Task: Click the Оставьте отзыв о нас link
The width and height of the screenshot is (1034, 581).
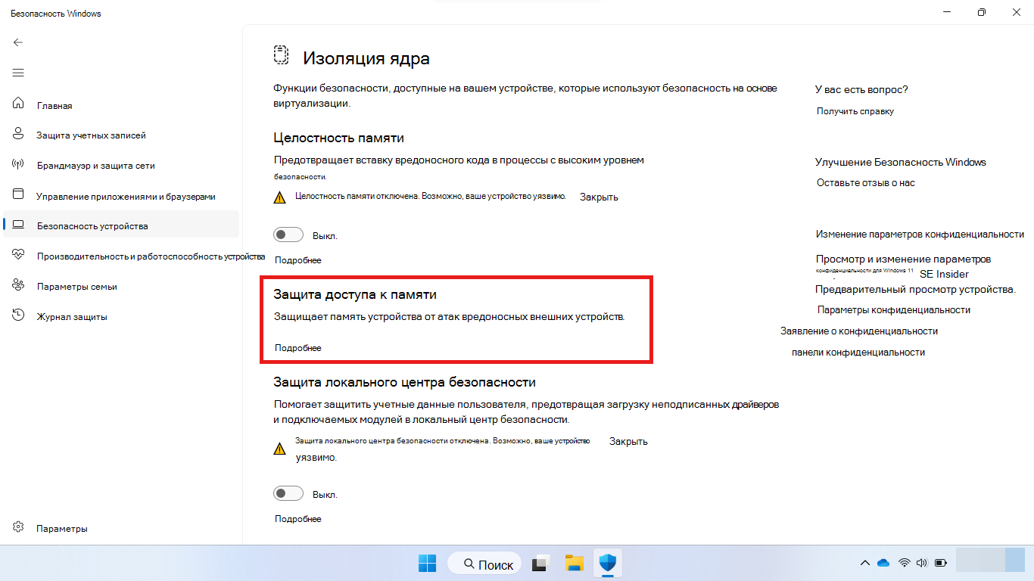Action: tap(866, 183)
